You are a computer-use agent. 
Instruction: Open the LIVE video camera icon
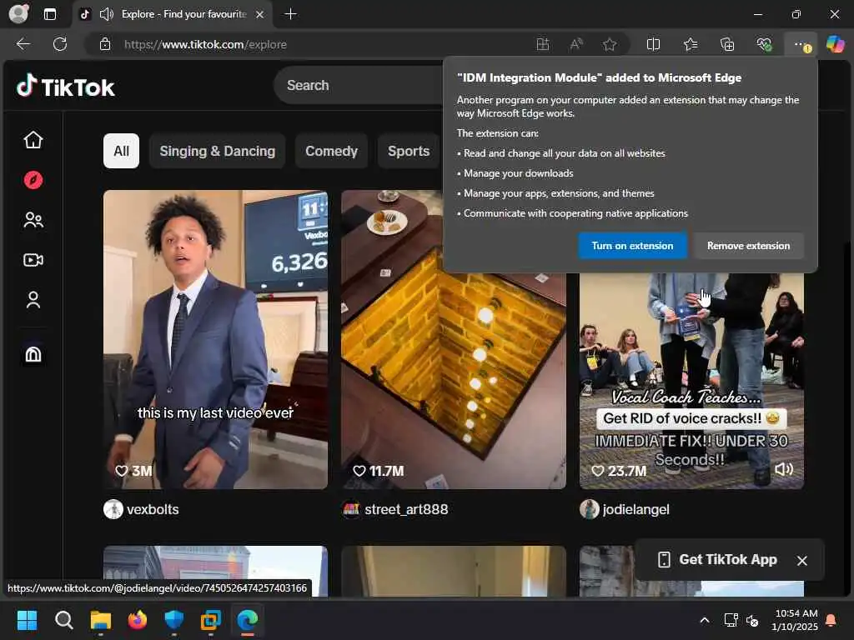[33, 260]
